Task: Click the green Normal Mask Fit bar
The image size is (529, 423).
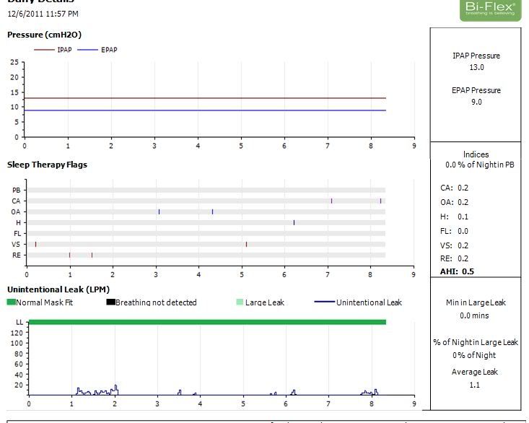Action: pyautogui.click(x=207, y=322)
